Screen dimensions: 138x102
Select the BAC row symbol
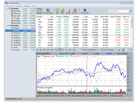point(40,40)
